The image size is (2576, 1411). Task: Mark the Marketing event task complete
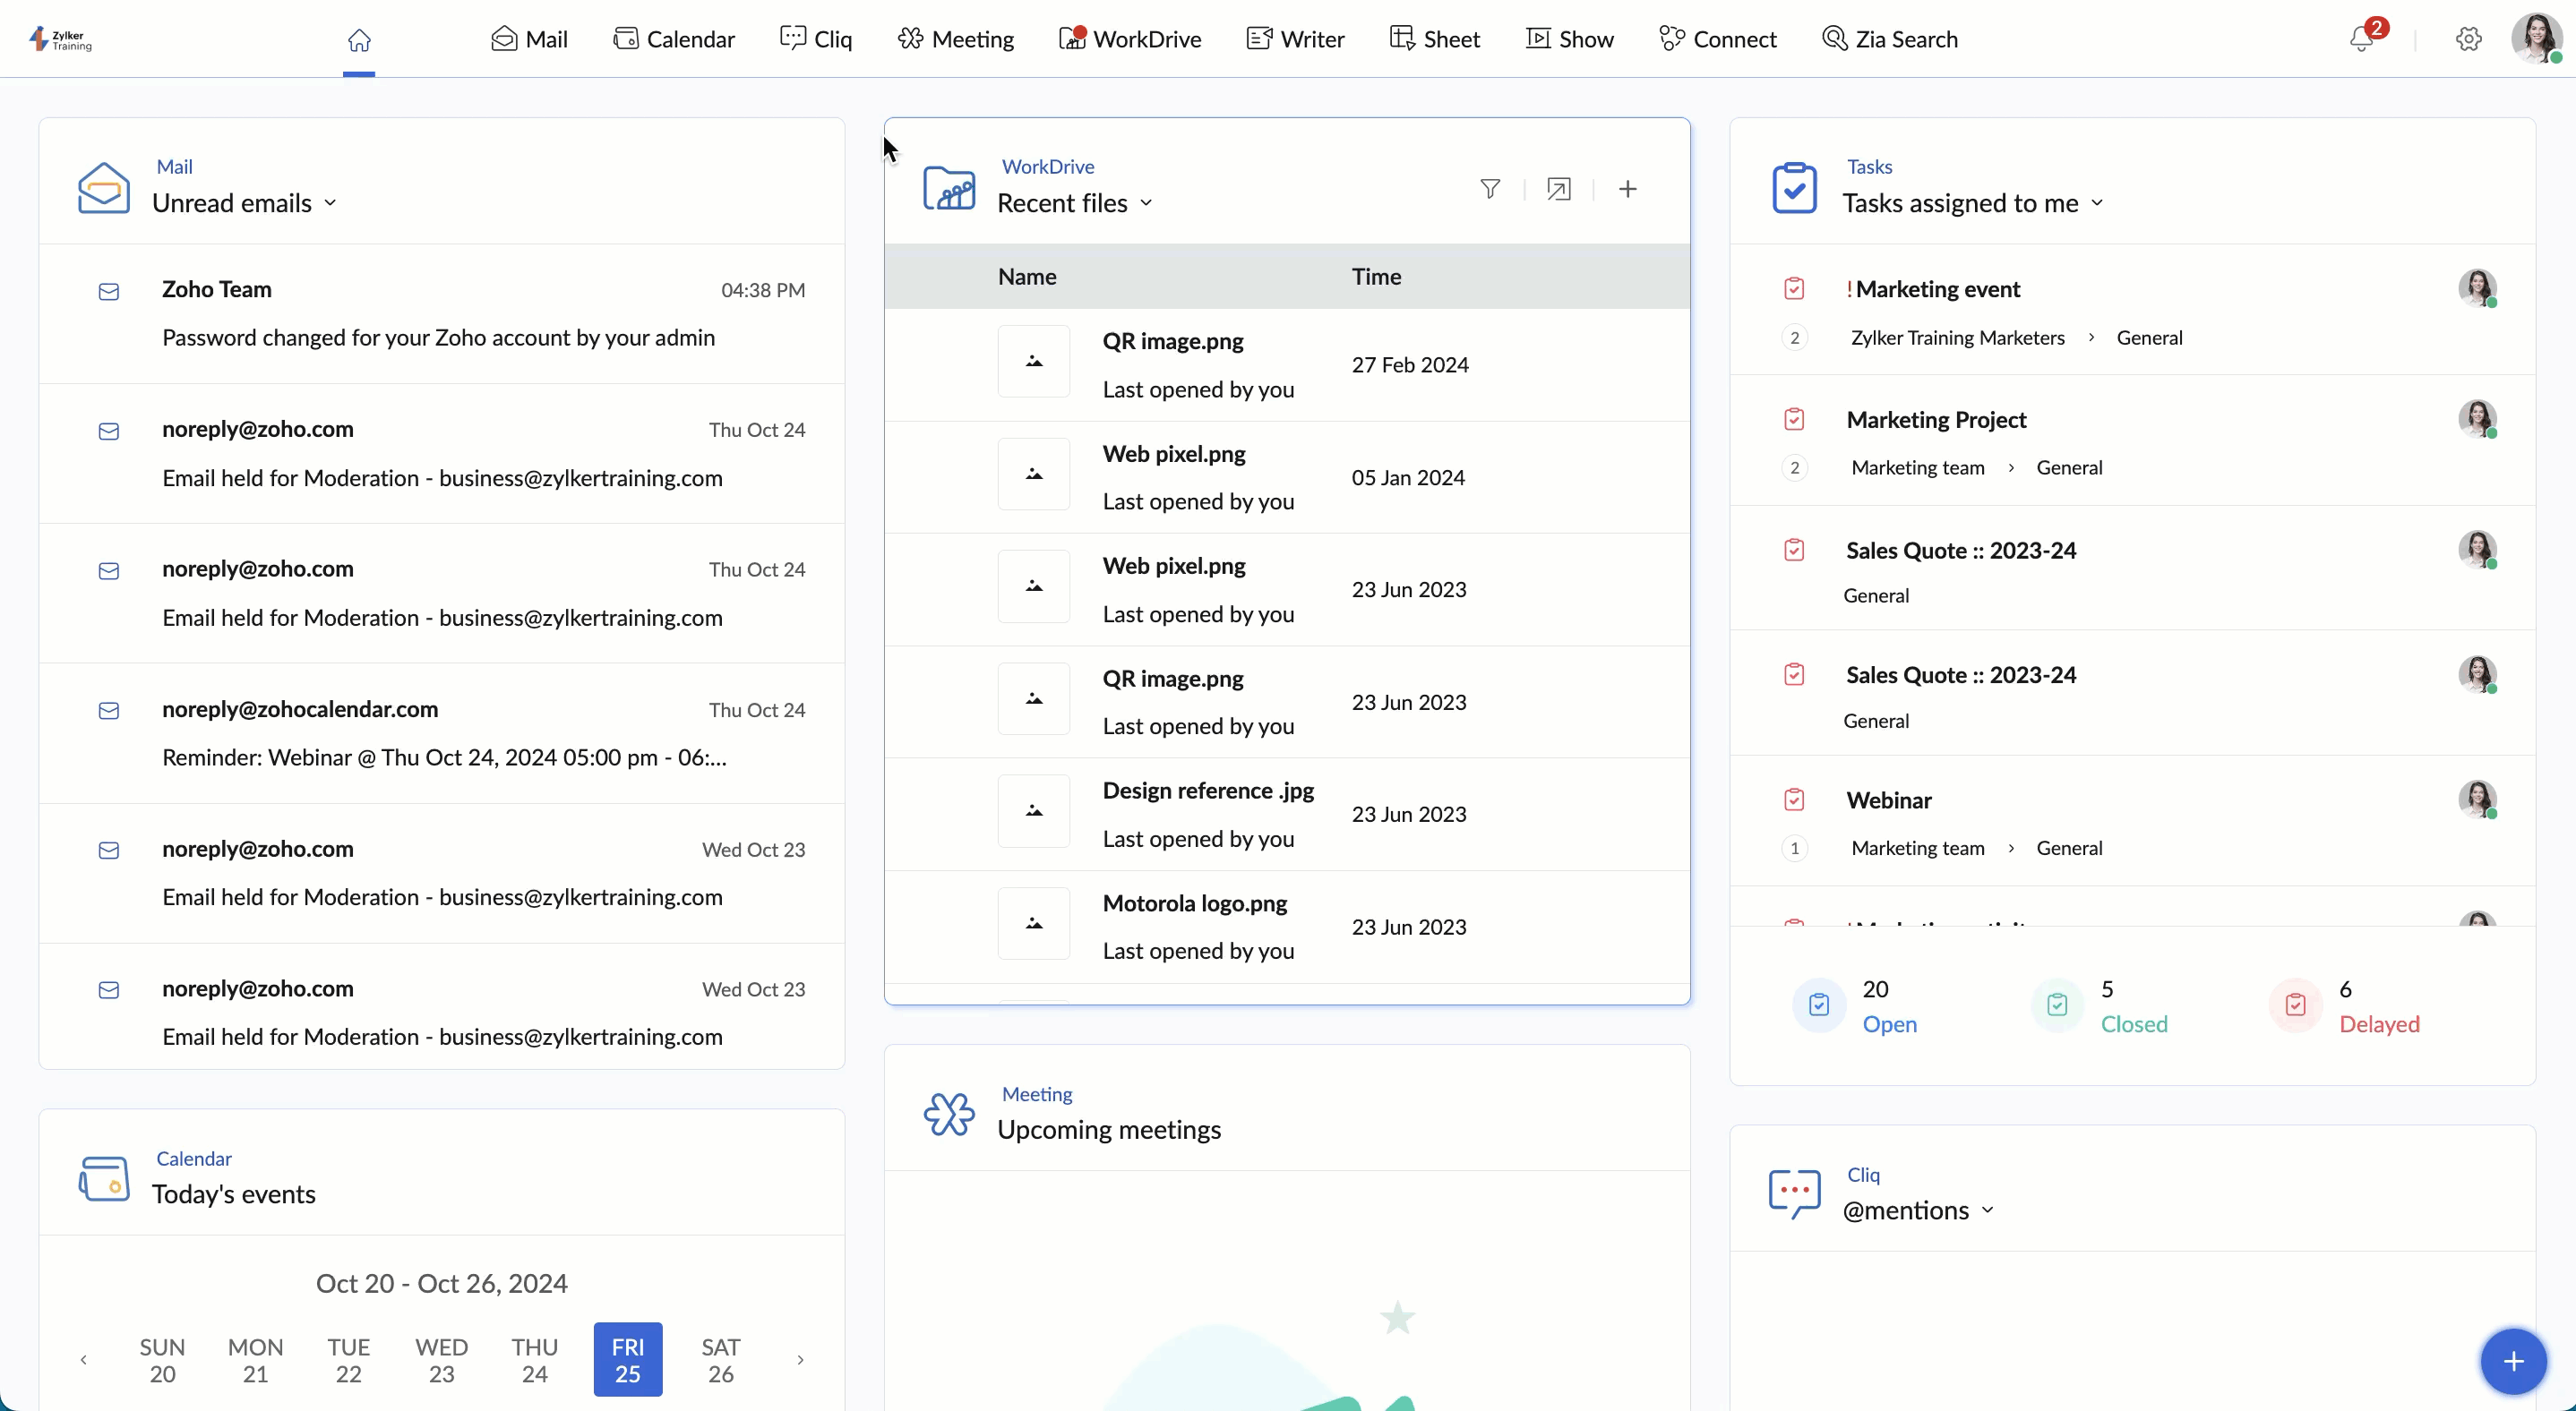(1794, 289)
